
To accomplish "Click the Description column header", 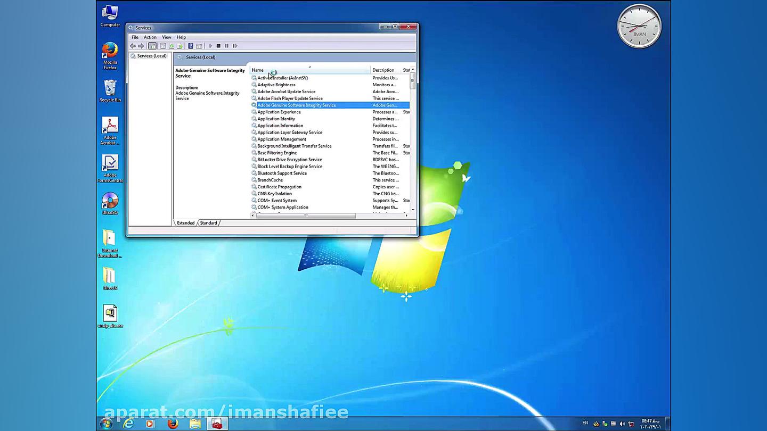I will [383, 70].
